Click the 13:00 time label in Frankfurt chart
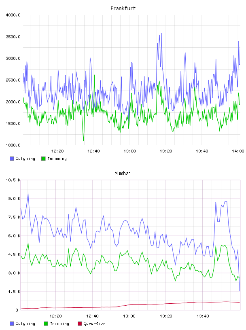 129,151
